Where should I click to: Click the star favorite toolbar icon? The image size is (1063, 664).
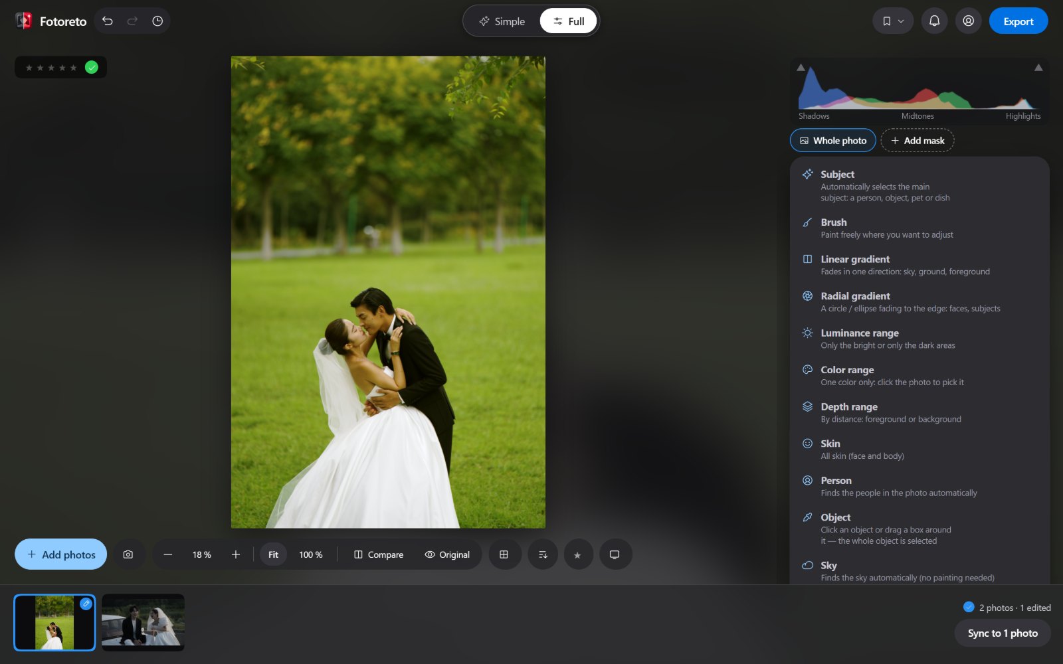coord(577,554)
